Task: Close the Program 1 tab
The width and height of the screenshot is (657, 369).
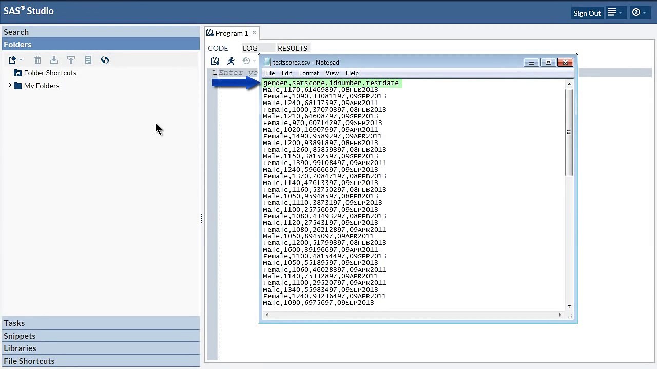Action: point(254,33)
